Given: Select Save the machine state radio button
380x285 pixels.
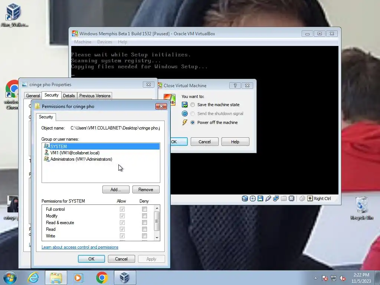Looking at the screenshot, I should point(193,105).
